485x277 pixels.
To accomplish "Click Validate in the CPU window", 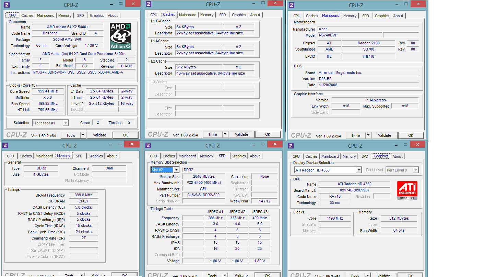I will click(99, 135).
